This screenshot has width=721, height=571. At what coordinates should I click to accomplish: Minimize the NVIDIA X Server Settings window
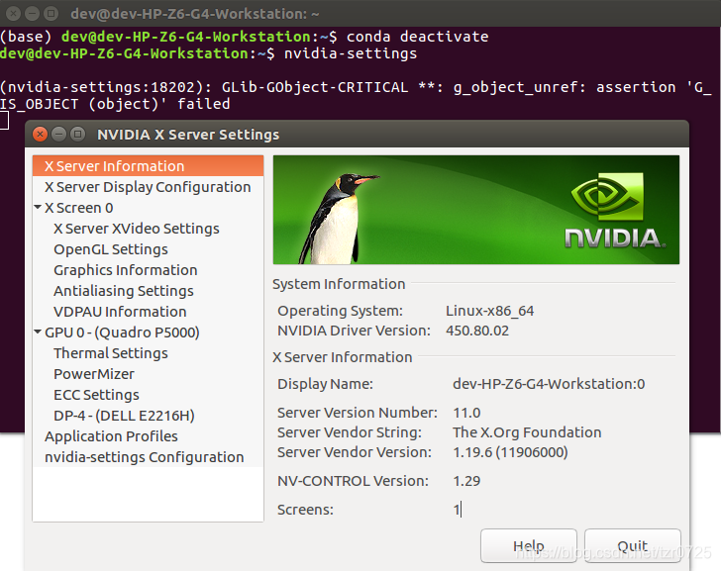[x=58, y=135]
